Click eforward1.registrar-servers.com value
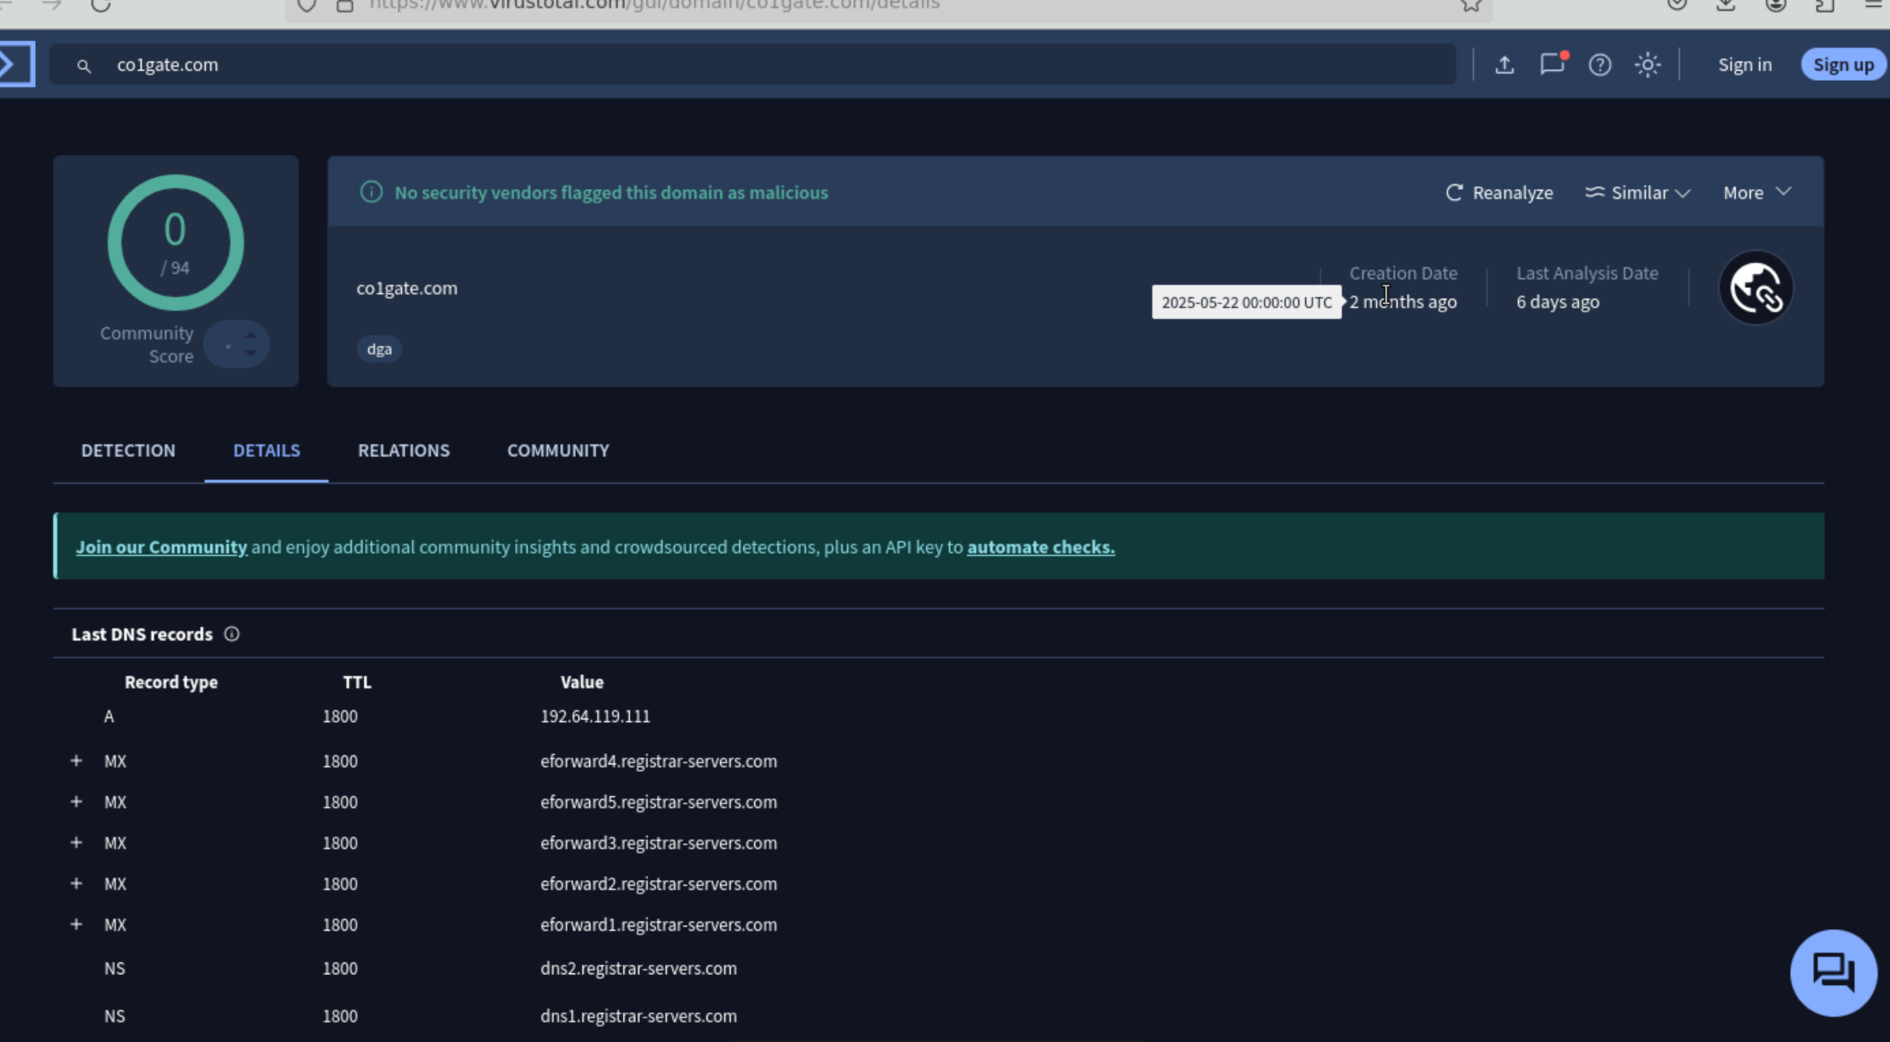 click(659, 925)
